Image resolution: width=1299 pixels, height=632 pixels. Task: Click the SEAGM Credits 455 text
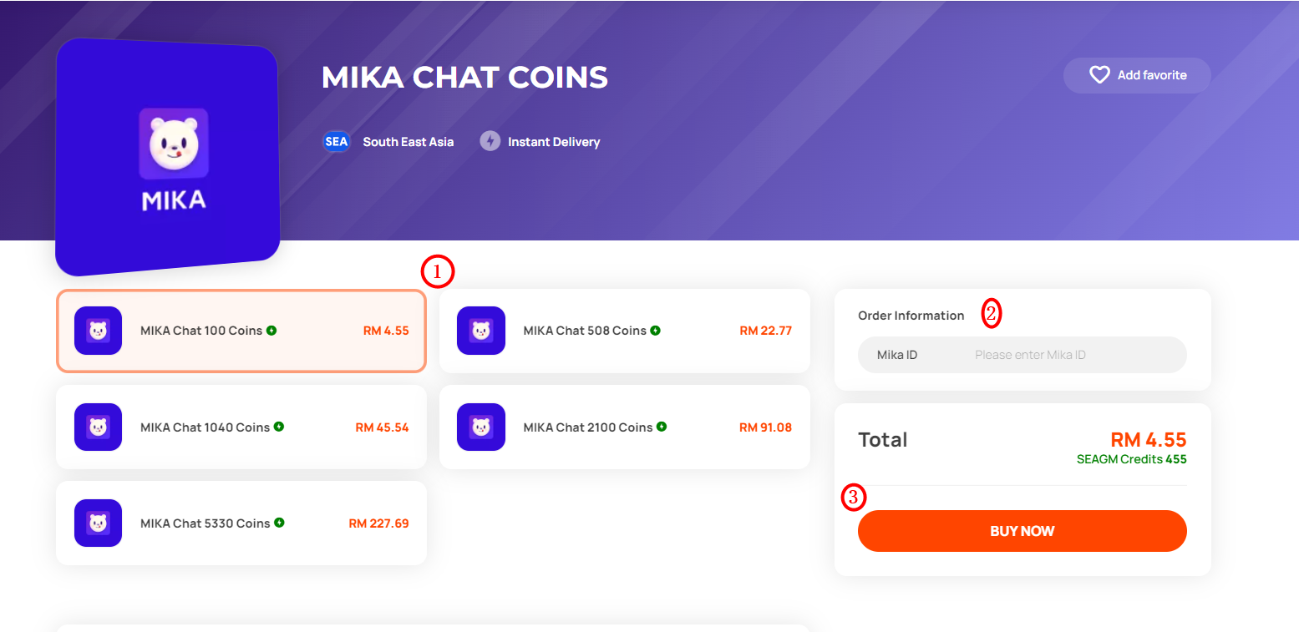pos(1132,459)
